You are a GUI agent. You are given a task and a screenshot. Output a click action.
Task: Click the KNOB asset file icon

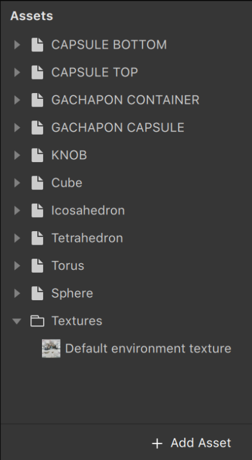[x=37, y=155]
